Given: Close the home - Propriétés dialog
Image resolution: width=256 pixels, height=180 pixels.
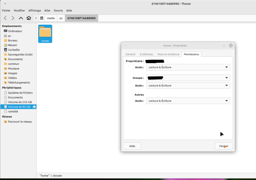Looking at the screenshot, I should 231,46.
